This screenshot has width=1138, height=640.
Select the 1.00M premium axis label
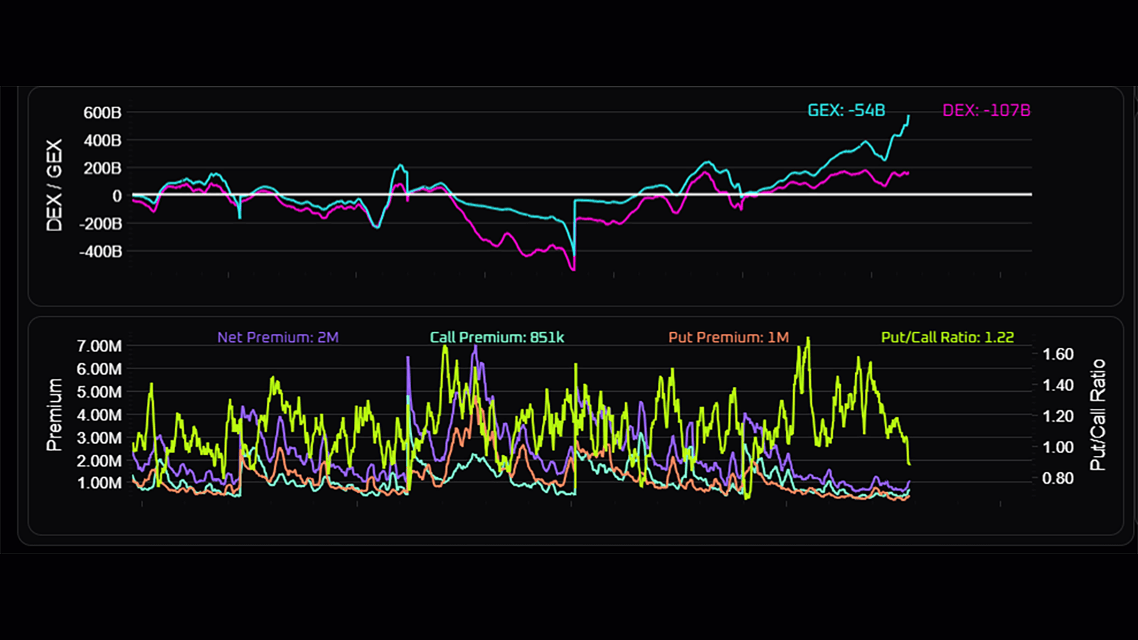(x=99, y=484)
